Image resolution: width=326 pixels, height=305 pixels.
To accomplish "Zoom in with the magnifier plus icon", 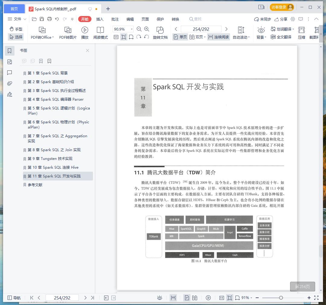I will (147, 29).
